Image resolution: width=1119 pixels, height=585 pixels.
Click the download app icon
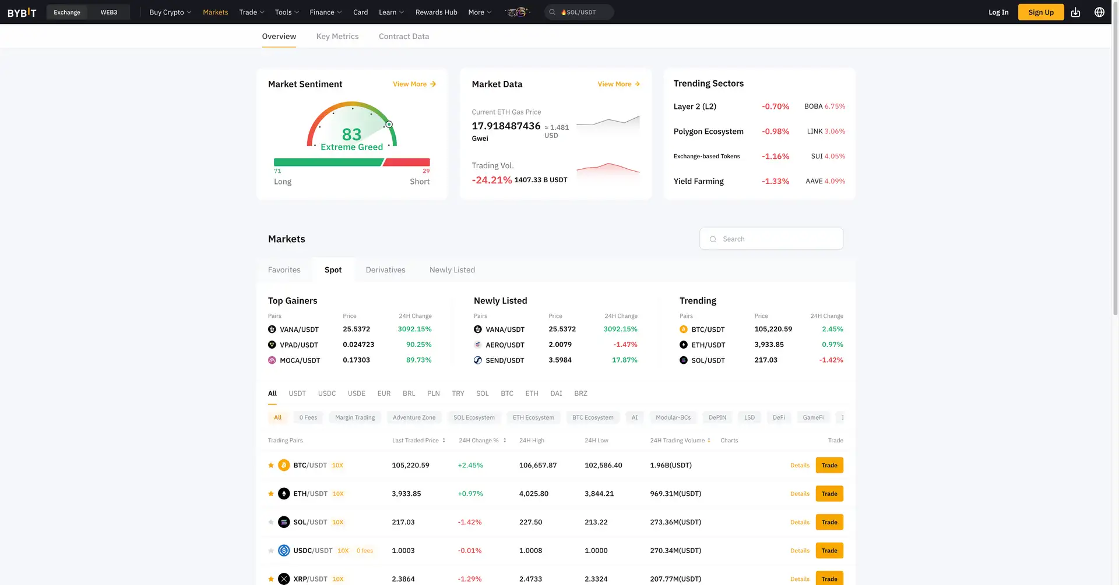pyautogui.click(x=1075, y=12)
